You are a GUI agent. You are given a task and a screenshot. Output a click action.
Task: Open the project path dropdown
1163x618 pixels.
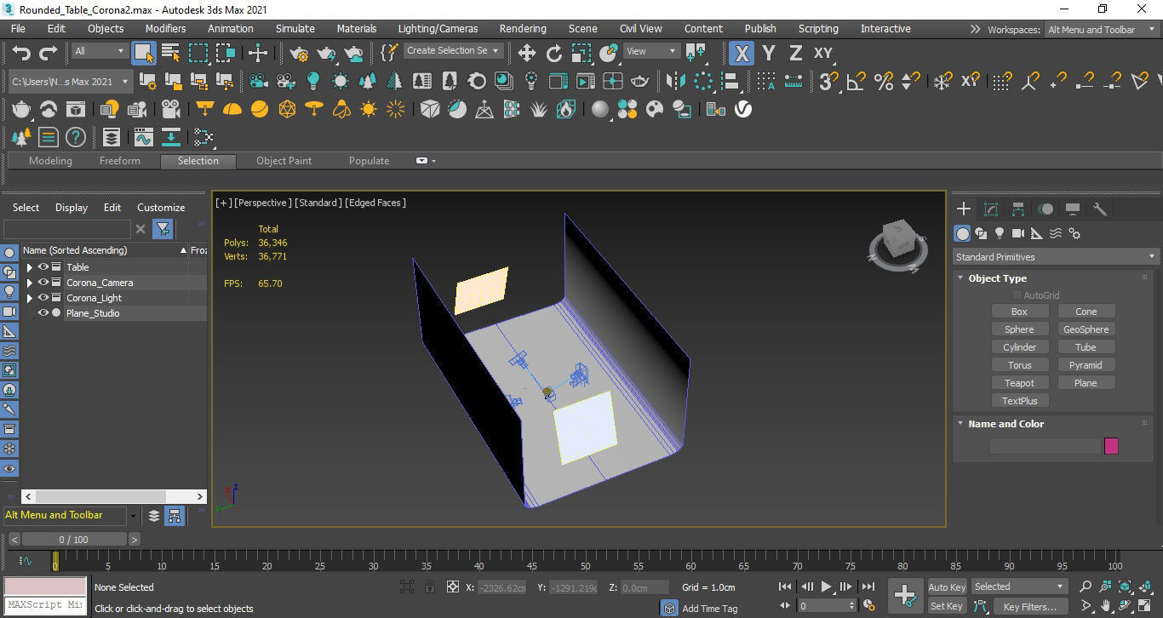tap(70, 82)
